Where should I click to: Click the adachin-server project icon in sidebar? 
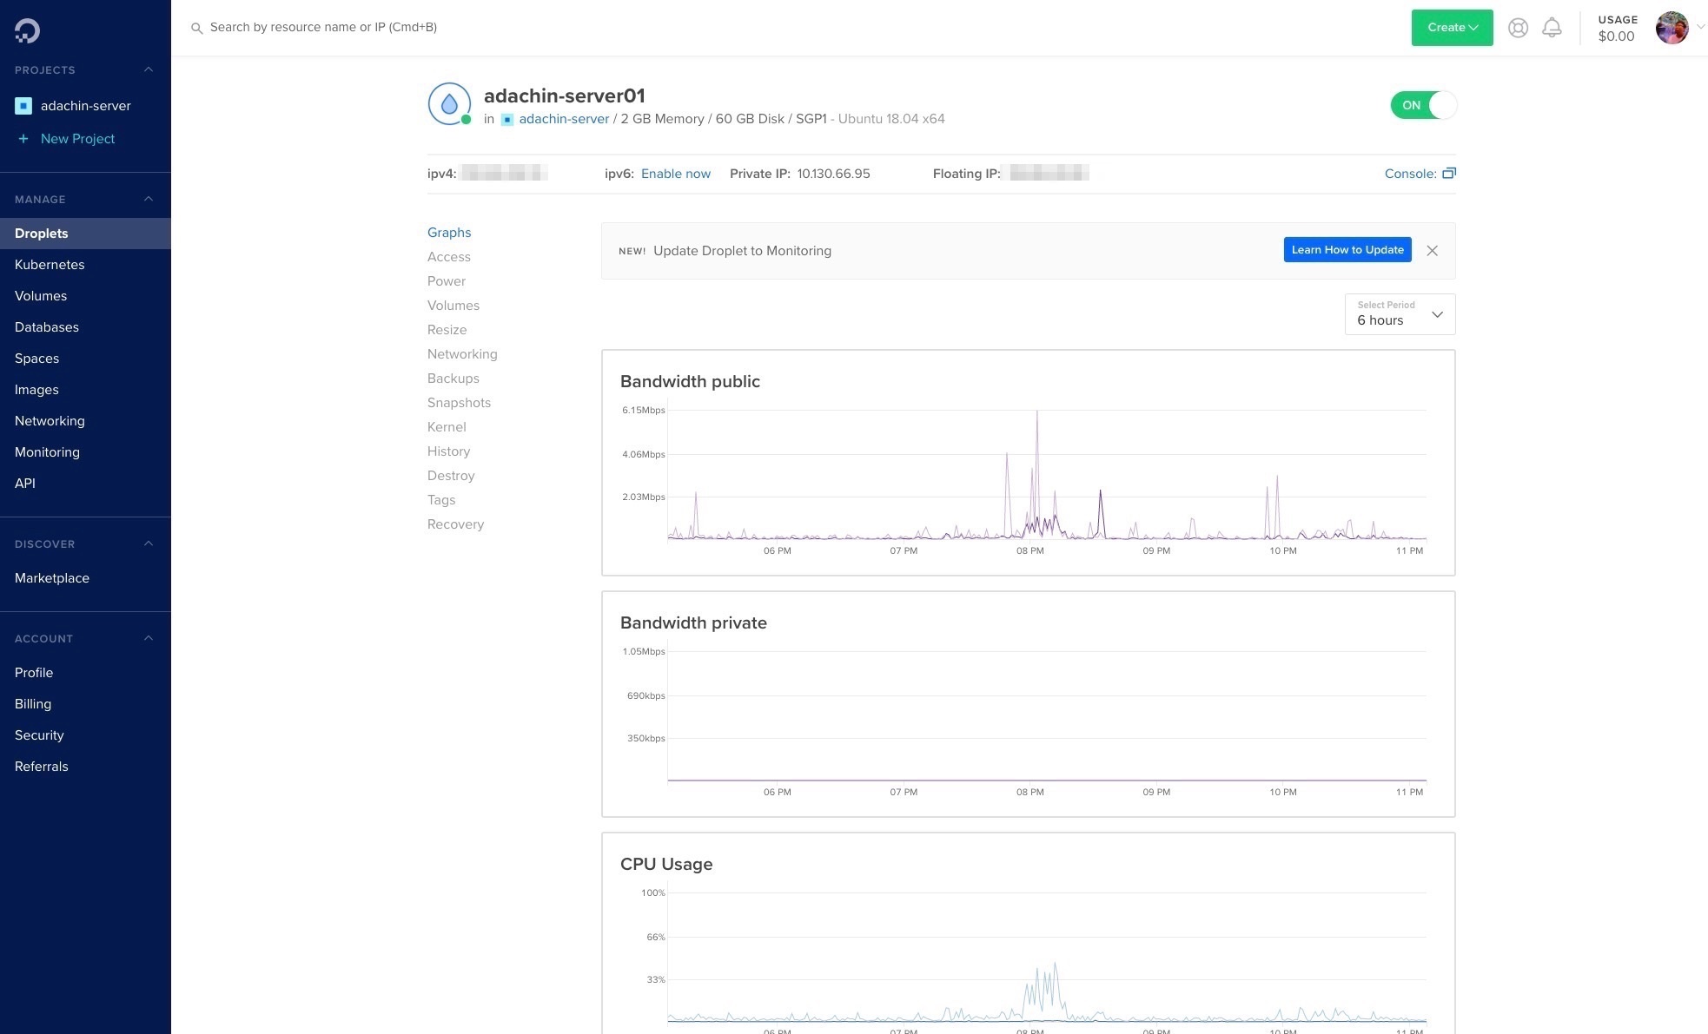(x=23, y=106)
